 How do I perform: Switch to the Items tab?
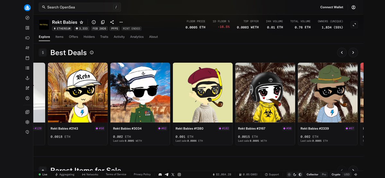click(59, 37)
